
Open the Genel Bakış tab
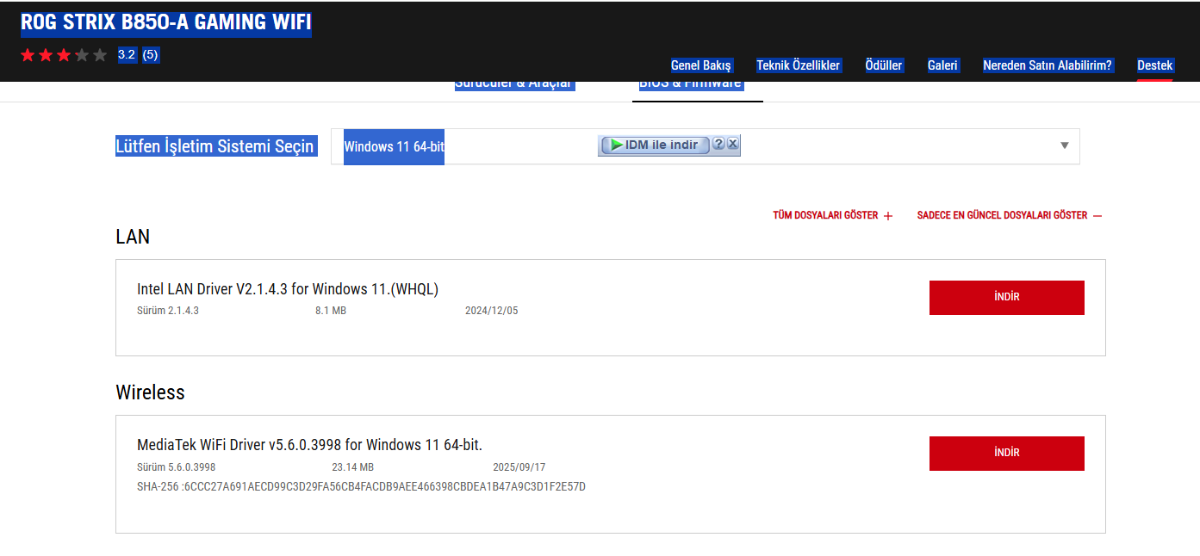tap(701, 65)
